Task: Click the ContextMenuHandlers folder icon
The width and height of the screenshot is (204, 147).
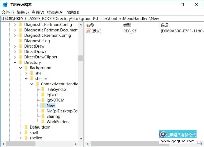Action: pyautogui.click(x=37, y=84)
